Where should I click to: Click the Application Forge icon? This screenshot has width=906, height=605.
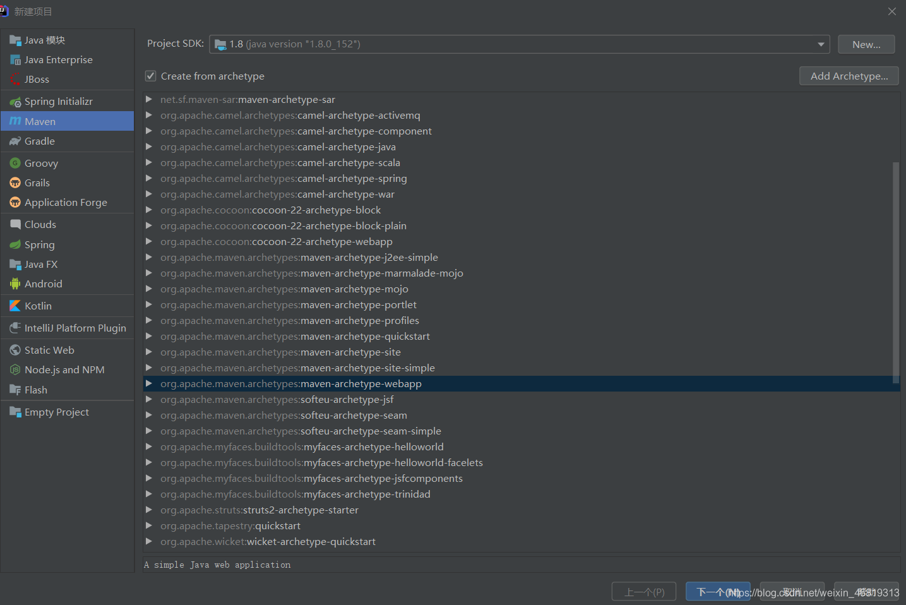[15, 203]
